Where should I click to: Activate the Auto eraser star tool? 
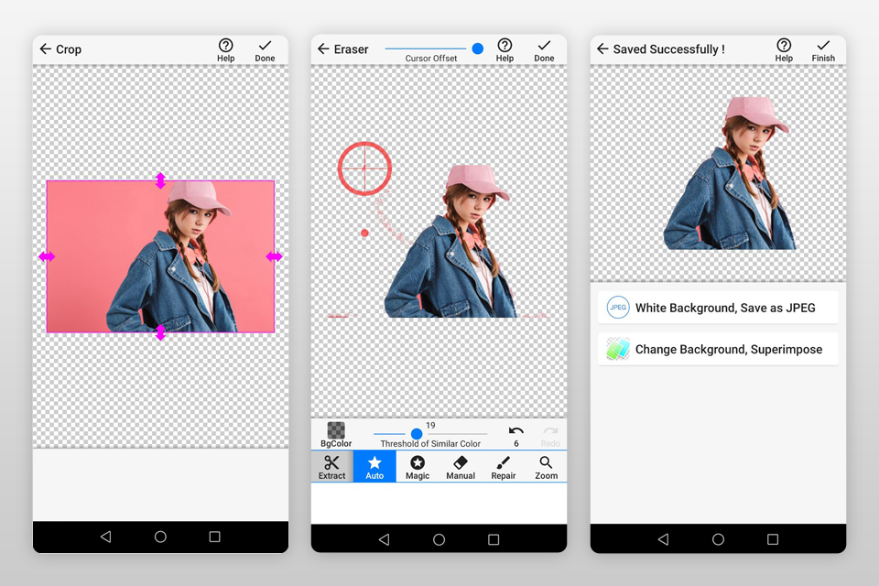[374, 466]
